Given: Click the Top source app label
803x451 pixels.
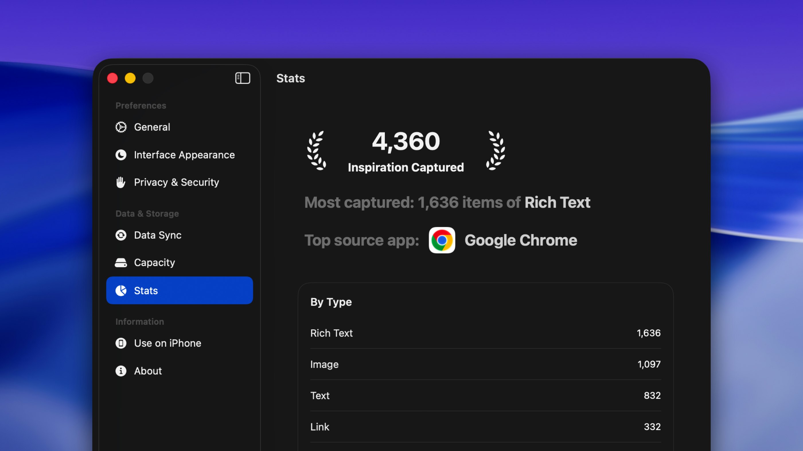Looking at the screenshot, I should click(362, 240).
